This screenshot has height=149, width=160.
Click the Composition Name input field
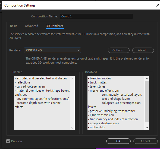click(96, 16)
